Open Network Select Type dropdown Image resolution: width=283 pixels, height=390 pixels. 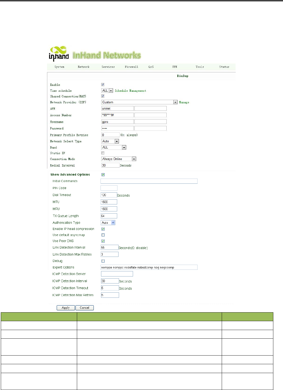(x=110, y=141)
